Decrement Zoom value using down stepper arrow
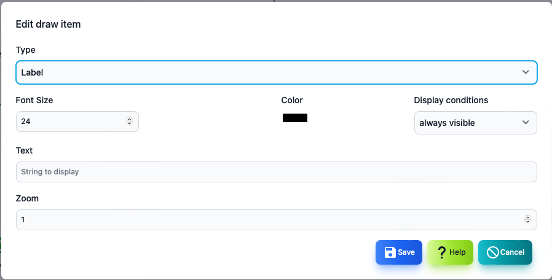Image resolution: width=552 pixels, height=280 pixels. coord(527,222)
